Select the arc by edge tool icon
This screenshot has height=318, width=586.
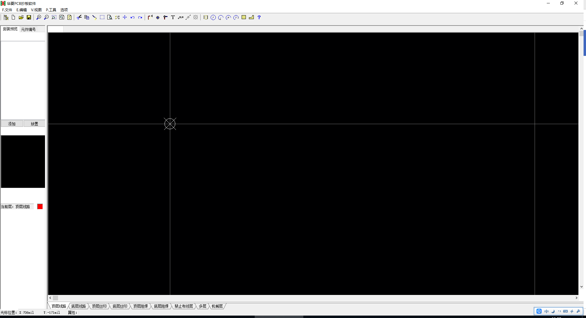coord(221,17)
